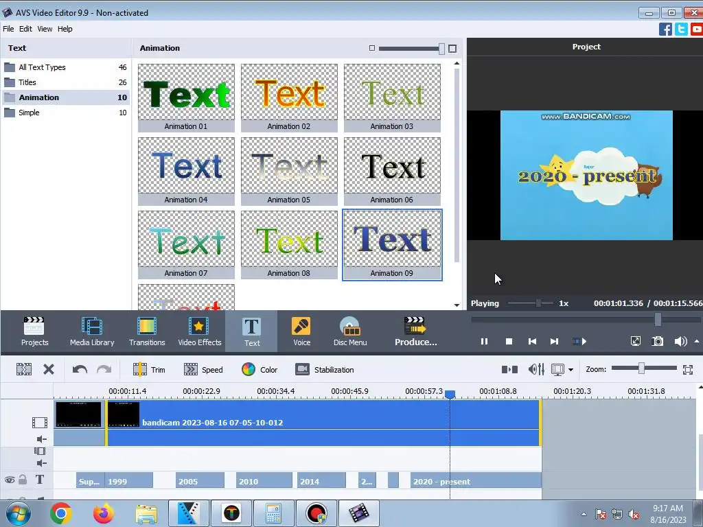Toggle text track visibility eye icon

tap(10, 480)
